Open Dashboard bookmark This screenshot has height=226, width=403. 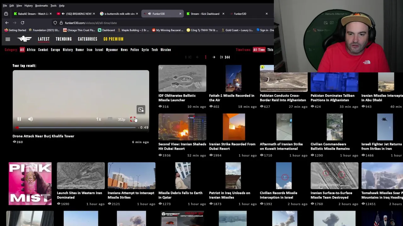(106, 30)
